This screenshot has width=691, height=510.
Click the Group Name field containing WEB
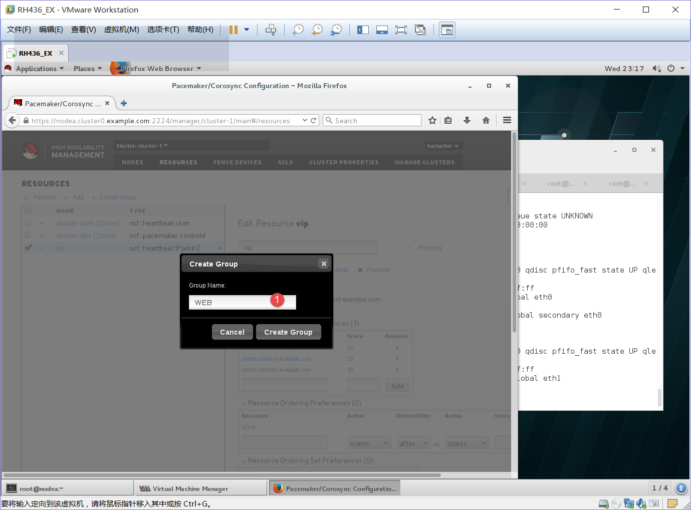pyautogui.click(x=243, y=302)
